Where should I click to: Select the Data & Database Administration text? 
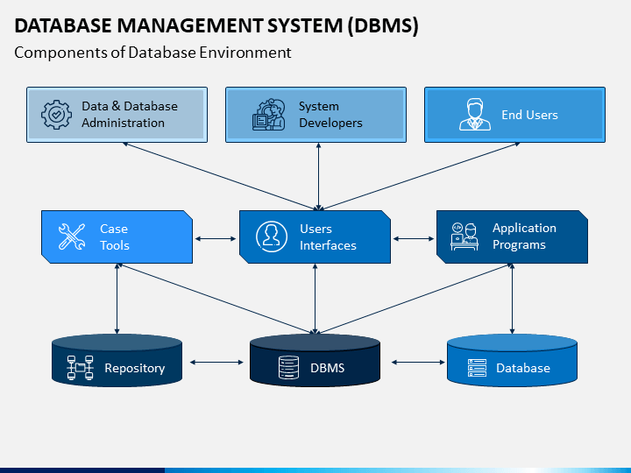(x=130, y=114)
